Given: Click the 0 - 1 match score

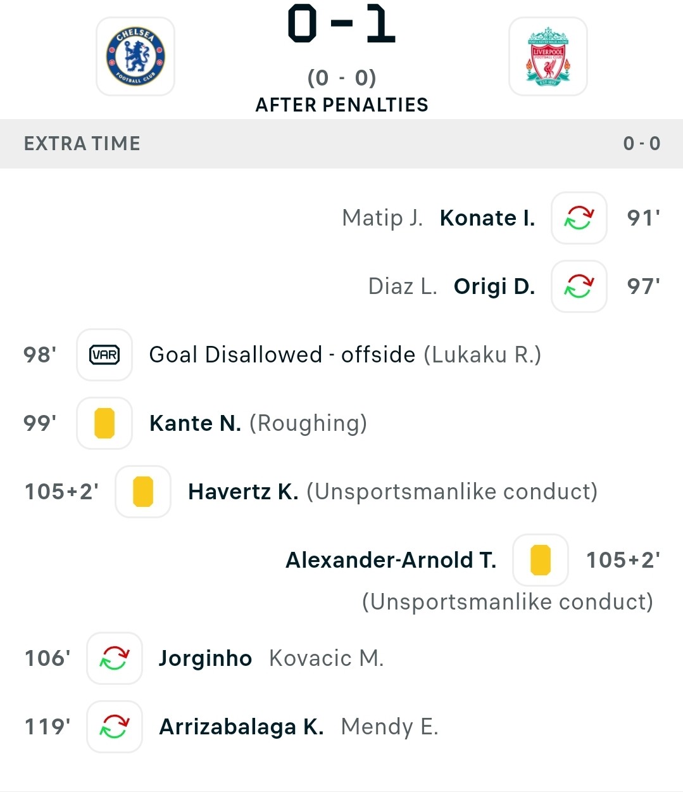Looking at the screenshot, I should point(342,24).
